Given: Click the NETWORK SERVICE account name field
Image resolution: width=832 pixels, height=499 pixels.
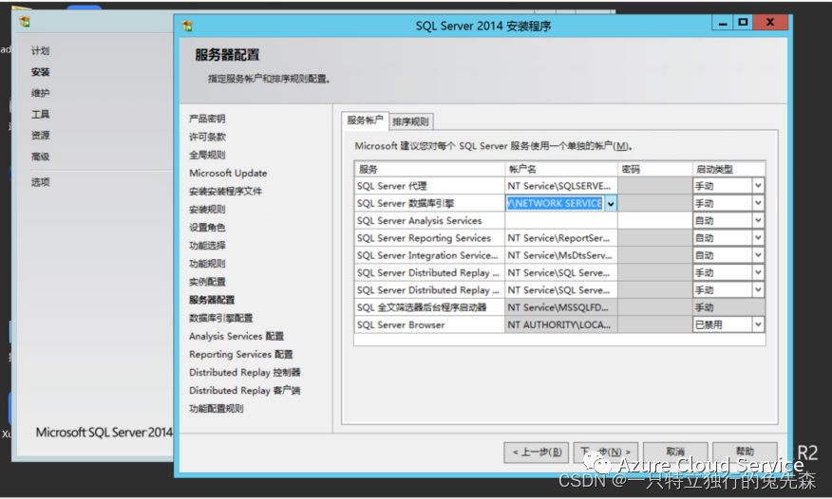Looking at the screenshot, I should tap(555, 203).
